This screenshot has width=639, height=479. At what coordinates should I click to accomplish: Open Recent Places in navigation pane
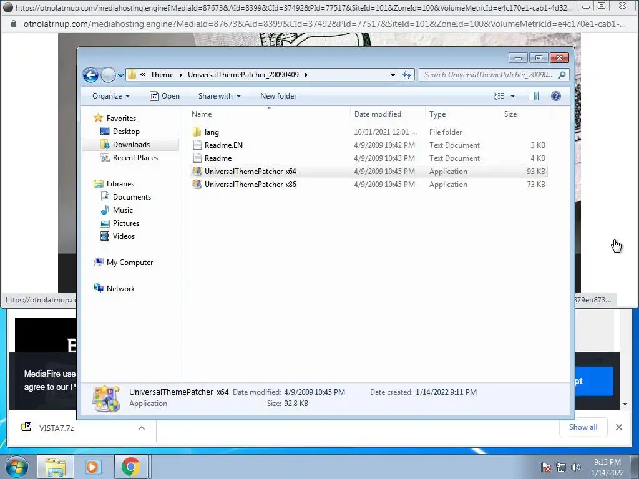pyautogui.click(x=135, y=158)
